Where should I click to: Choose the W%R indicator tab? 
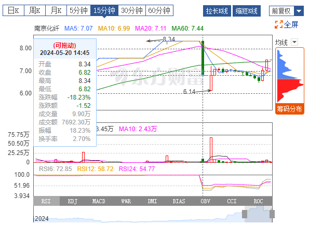[x=126, y=201]
